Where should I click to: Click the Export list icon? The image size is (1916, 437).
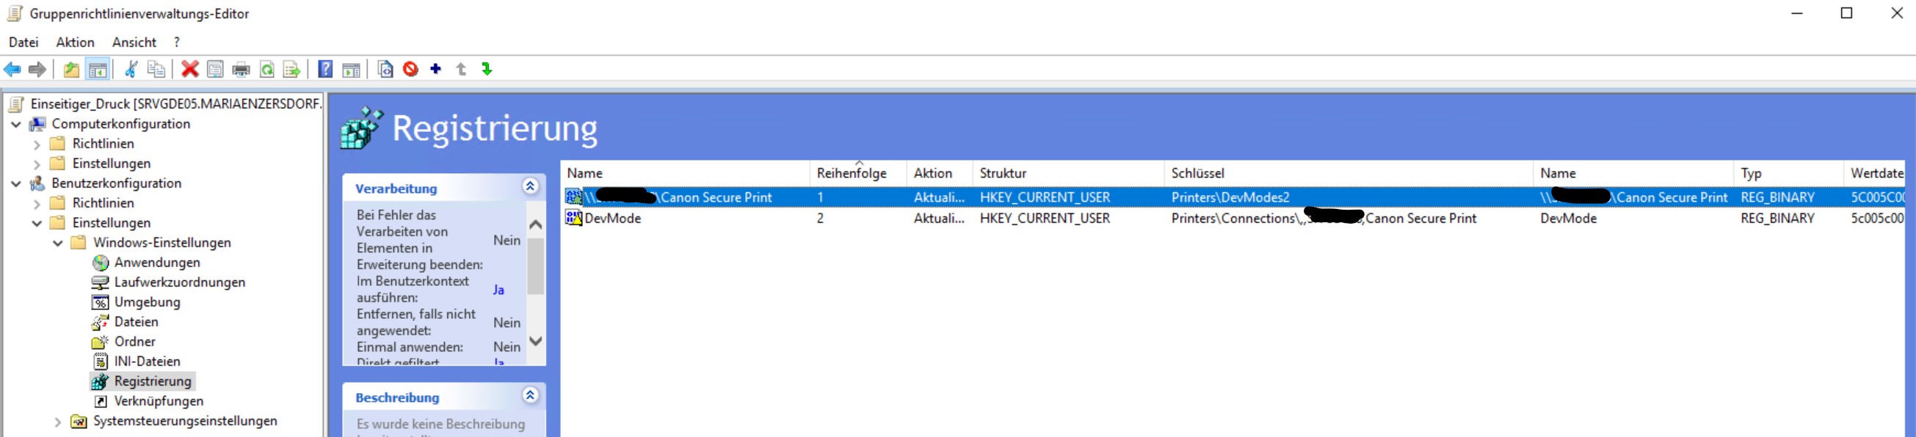[291, 70]
